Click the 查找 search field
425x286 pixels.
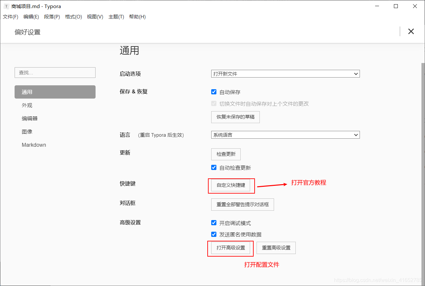coord(55,72)
